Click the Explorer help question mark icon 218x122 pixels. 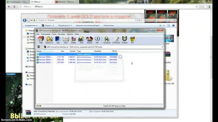[x=173, y=25]
